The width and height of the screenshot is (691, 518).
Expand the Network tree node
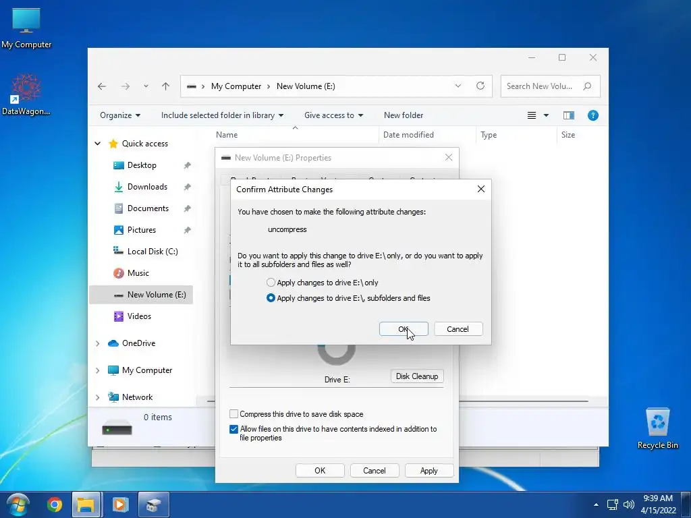coord(98,397)
